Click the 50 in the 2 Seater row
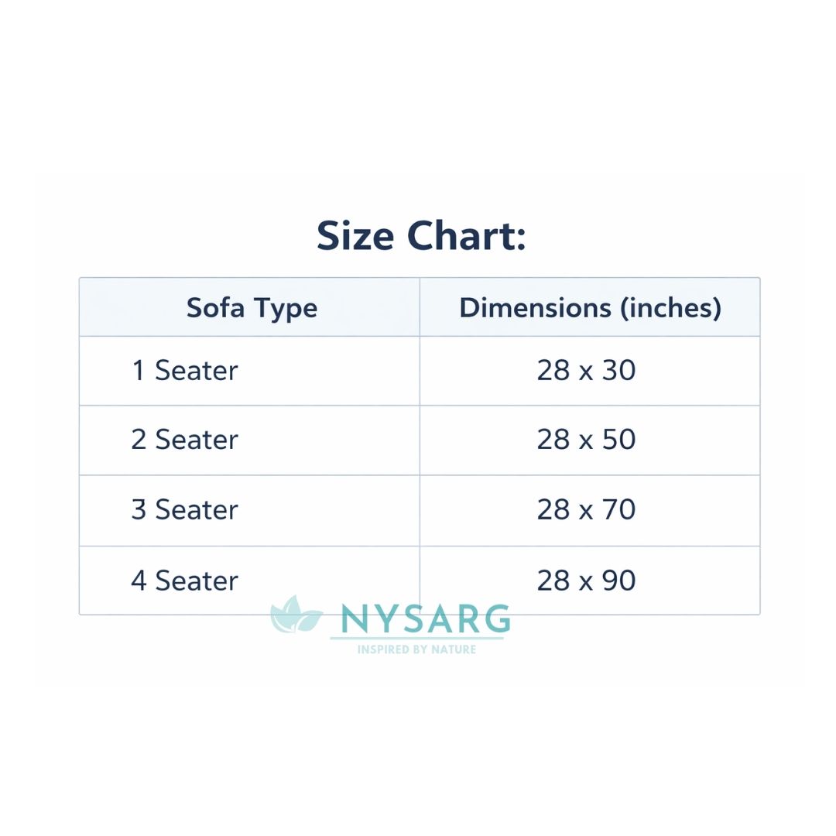Viewport: 836px width, 836px height. (618, 440)
